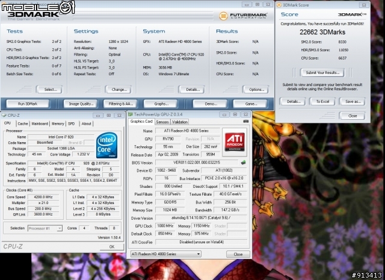
Task: Open the Graphs button in 3DMark
Action: 161,104
